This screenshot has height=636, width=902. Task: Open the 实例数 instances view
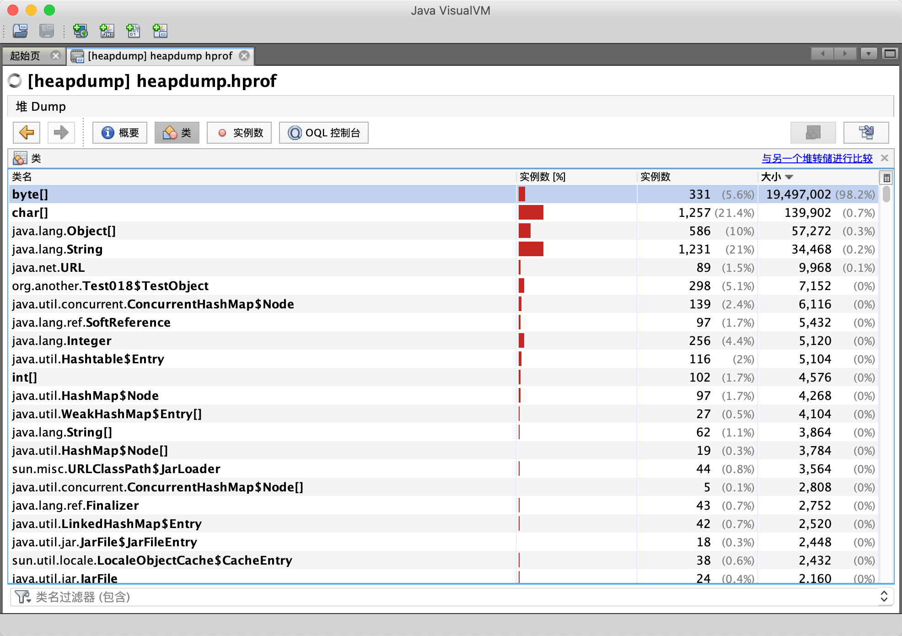[239, 133]
